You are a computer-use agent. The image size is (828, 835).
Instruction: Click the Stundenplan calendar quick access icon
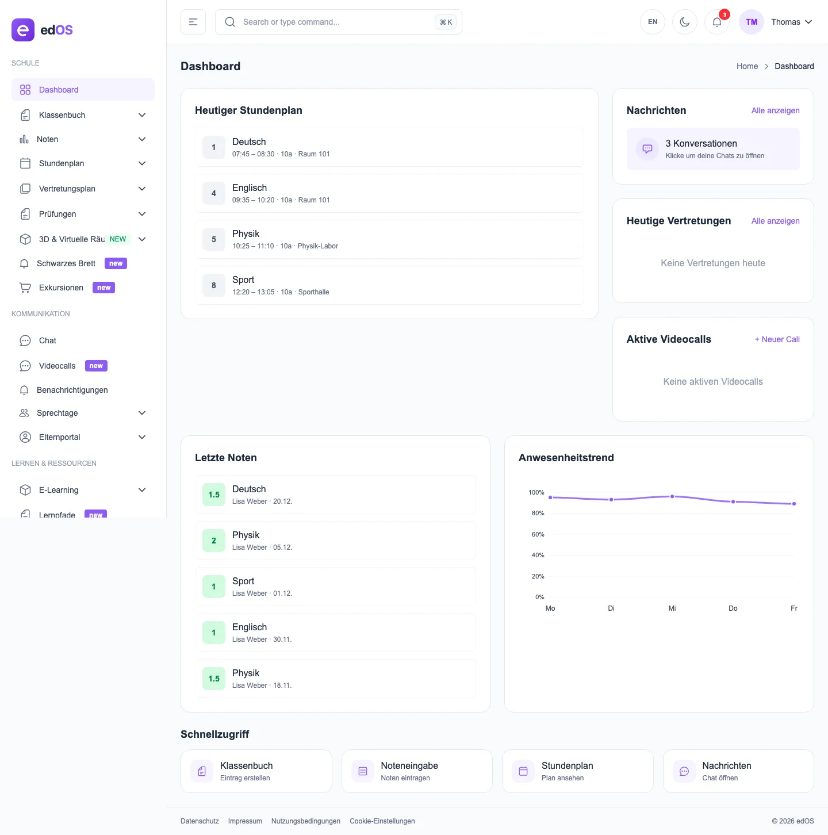click(x=523, y=771)
